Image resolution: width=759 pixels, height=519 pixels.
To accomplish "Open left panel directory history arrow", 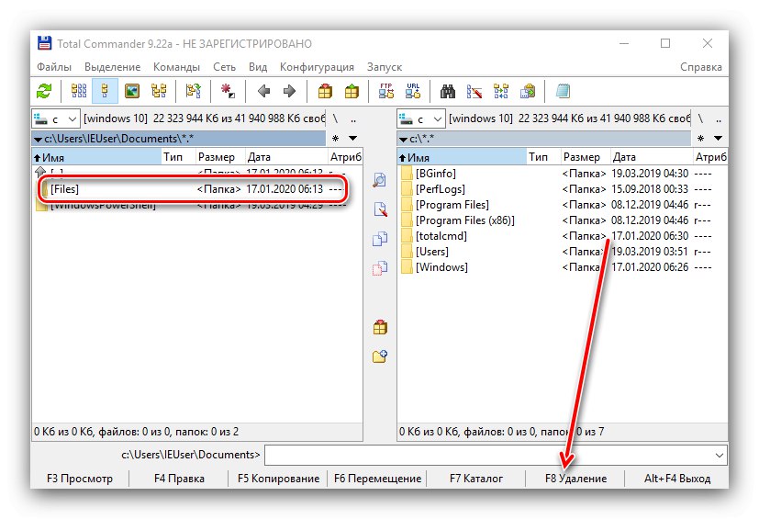I will pos(353,139).
